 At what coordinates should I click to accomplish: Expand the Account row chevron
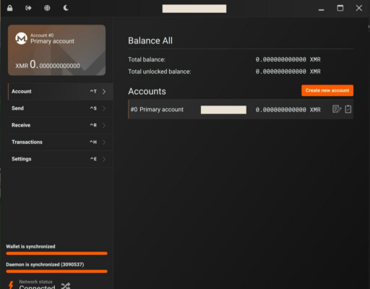point(104,92)
